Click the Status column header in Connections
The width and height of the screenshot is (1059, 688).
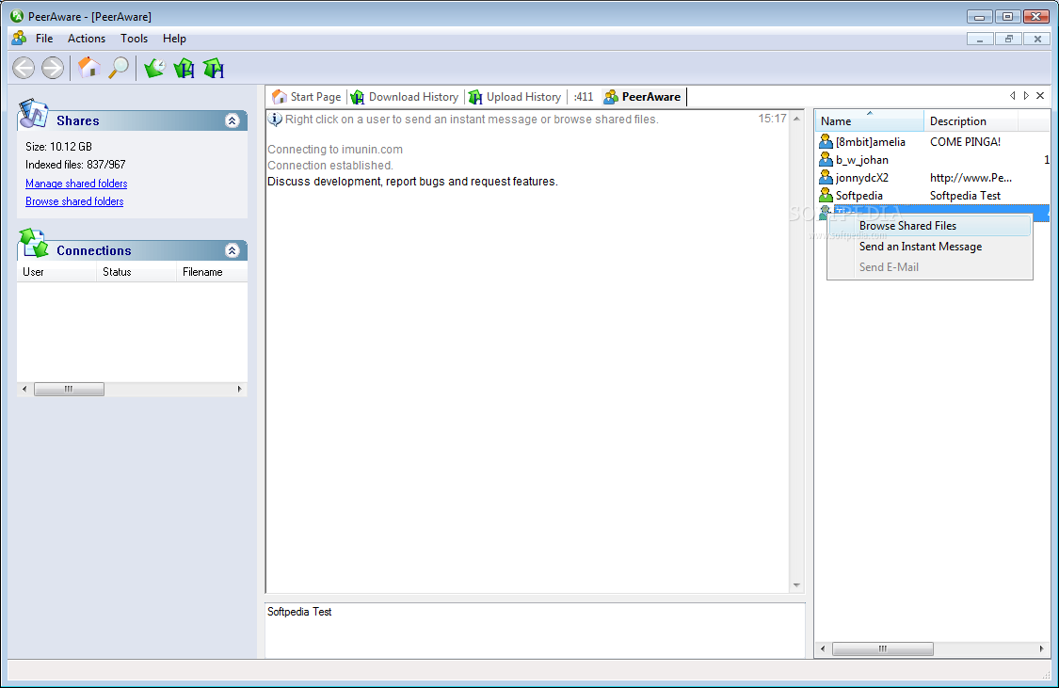(136, 272)
